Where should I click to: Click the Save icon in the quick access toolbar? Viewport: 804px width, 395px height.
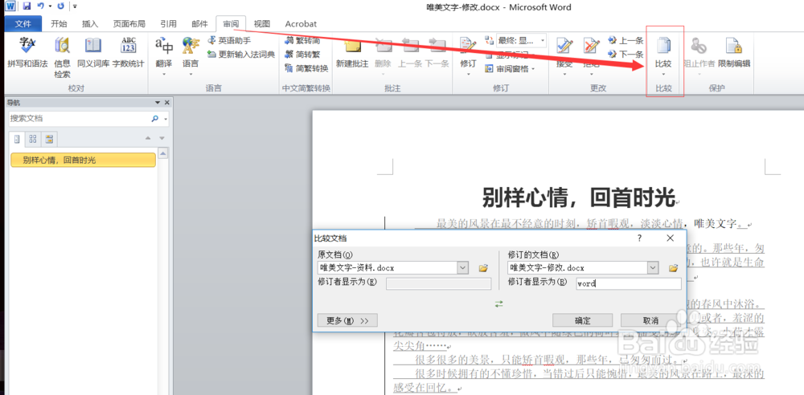tap(27, 6)
